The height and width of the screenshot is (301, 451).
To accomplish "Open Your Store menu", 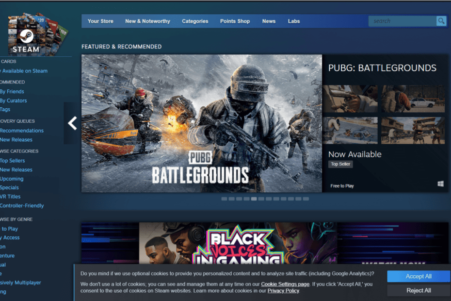I will pos(100,21).
